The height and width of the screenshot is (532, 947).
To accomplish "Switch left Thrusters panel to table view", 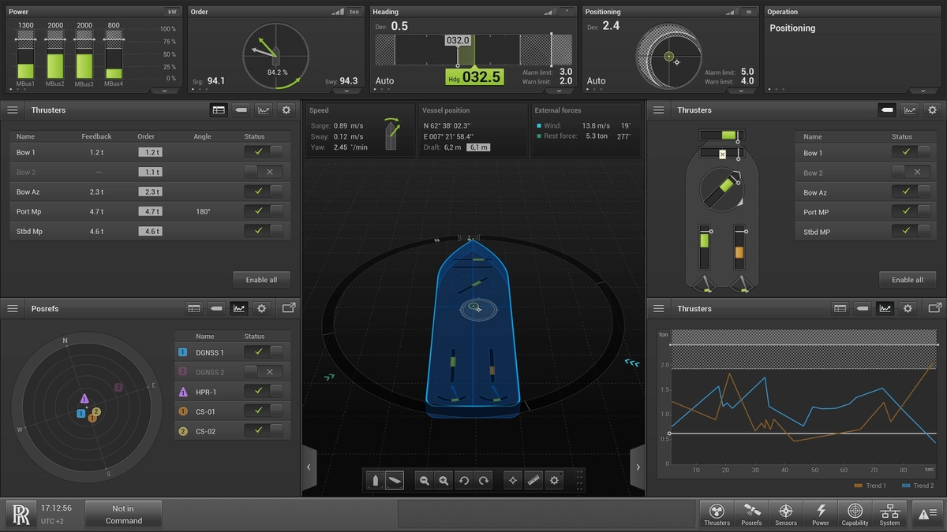I will coord(219,110).
